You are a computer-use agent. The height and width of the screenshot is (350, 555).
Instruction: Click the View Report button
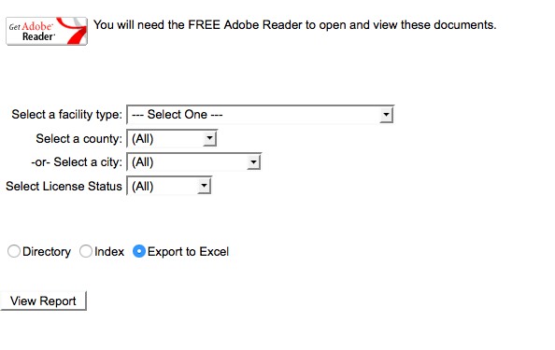[43, 301]
